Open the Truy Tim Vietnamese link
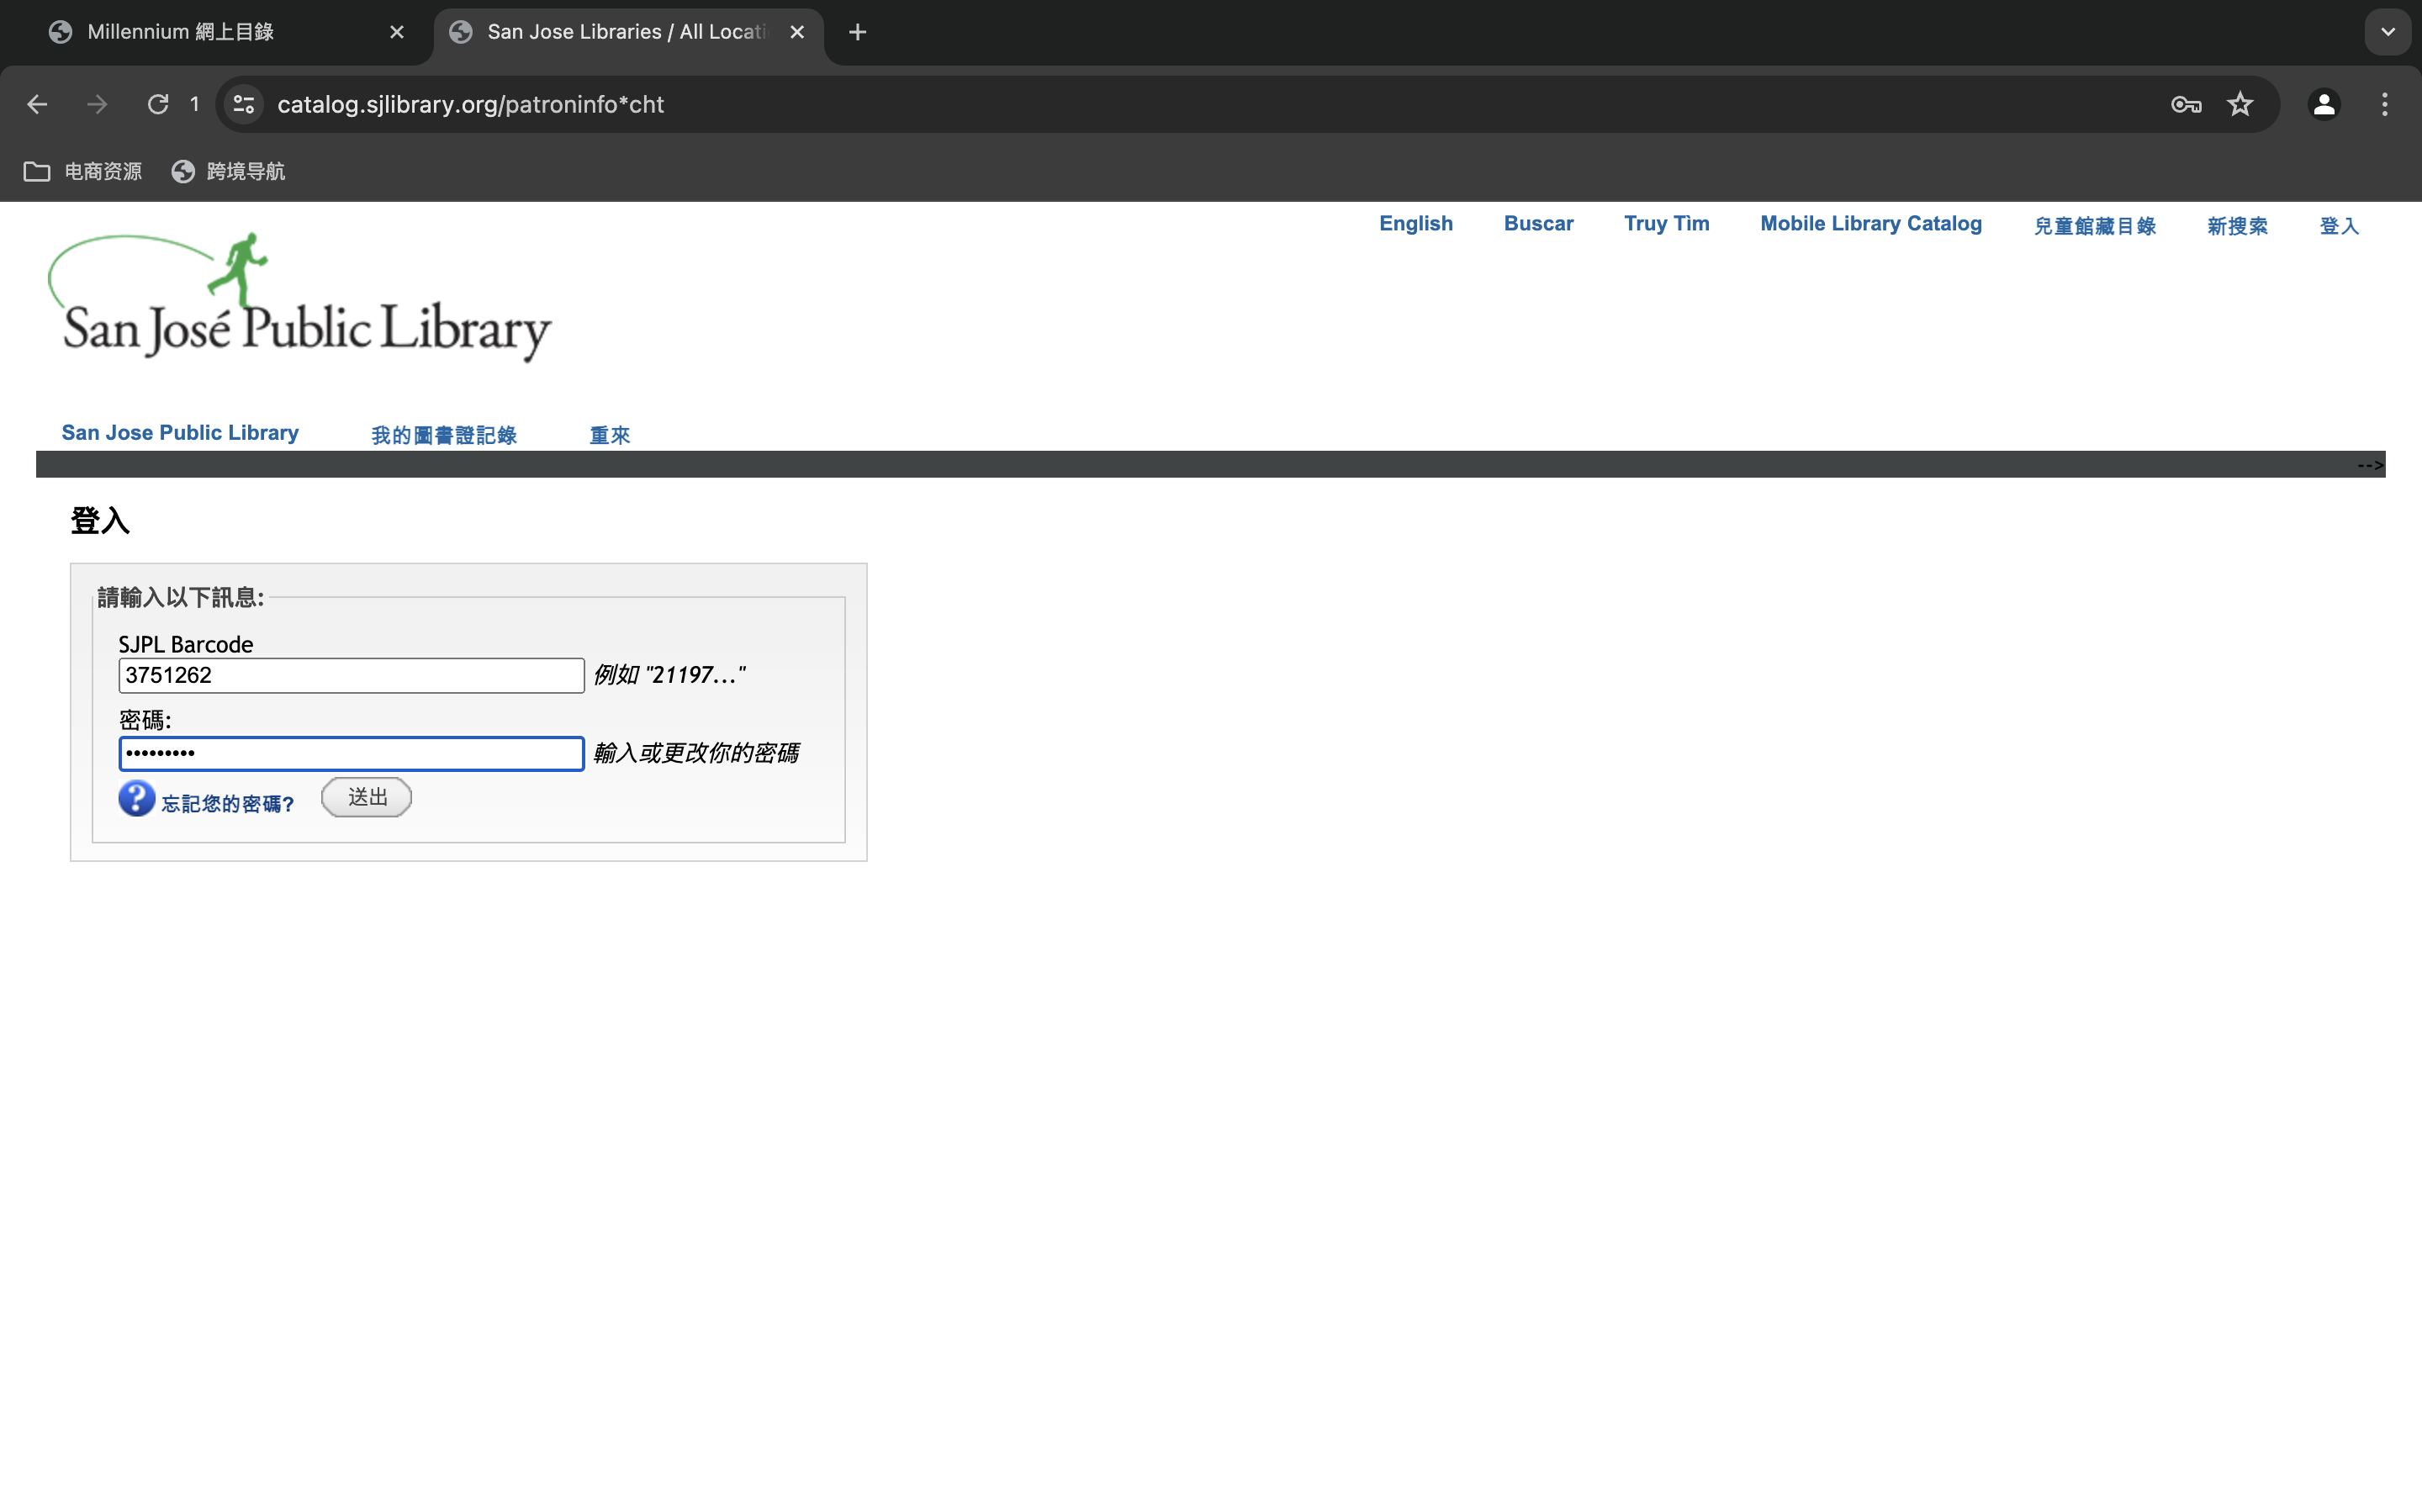The height and width of the screenshot is (1512, 2422). 1666,224
